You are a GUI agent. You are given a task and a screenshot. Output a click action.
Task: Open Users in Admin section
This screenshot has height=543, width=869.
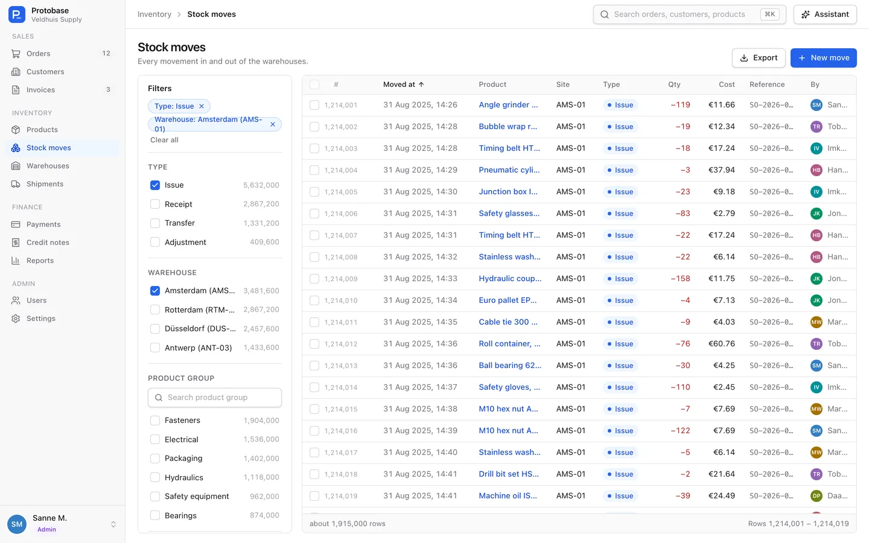point(62,300)
